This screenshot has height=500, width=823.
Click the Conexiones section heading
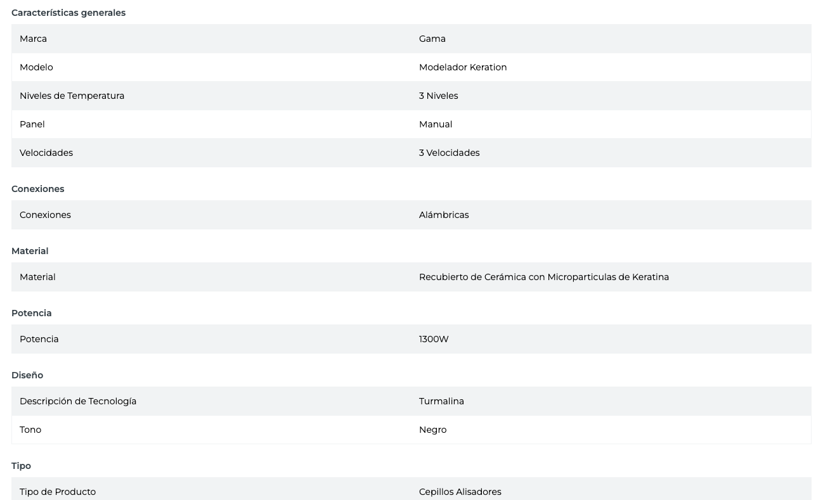pyautogui.click(x=38, y=189)
